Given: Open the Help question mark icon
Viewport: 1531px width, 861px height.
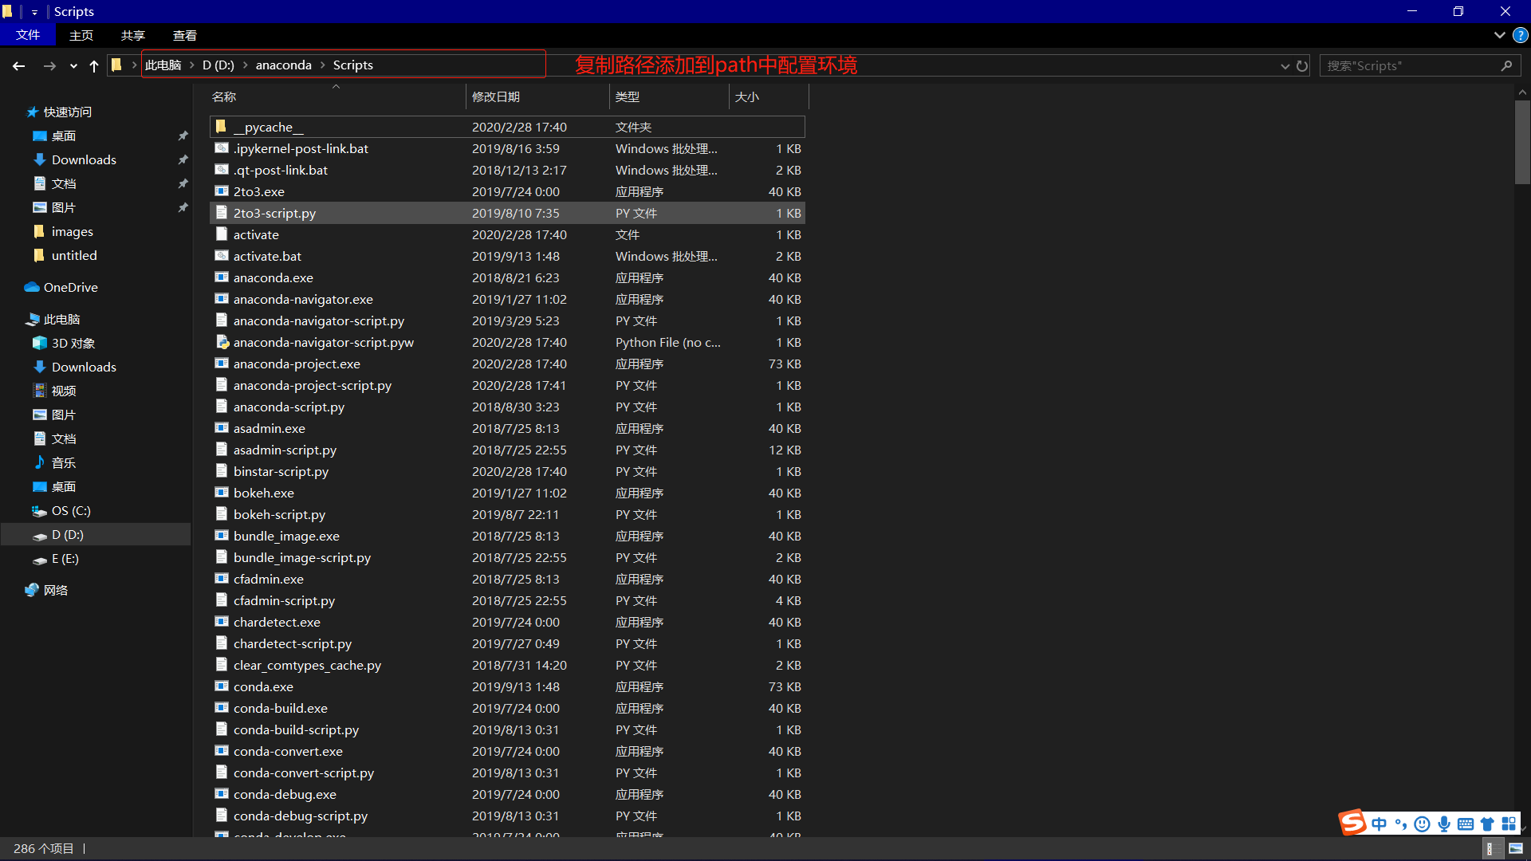Looking at the screenshot, I should point(1521,35).
